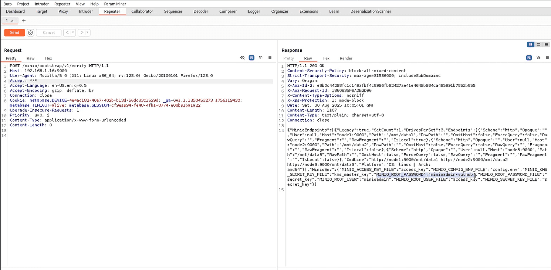This screenshot has height=270, width=551.
Task: Select the Response Pretty view tab
Action: pyautogui.click(x=288, y=58)
